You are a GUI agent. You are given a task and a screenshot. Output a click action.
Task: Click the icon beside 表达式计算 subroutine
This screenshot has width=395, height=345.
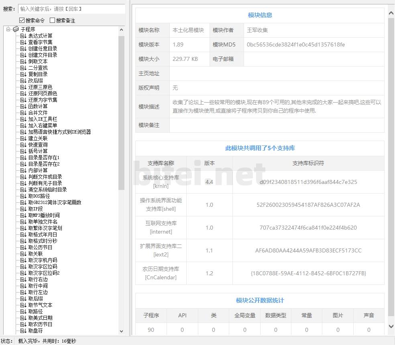(x=23, y=36)
